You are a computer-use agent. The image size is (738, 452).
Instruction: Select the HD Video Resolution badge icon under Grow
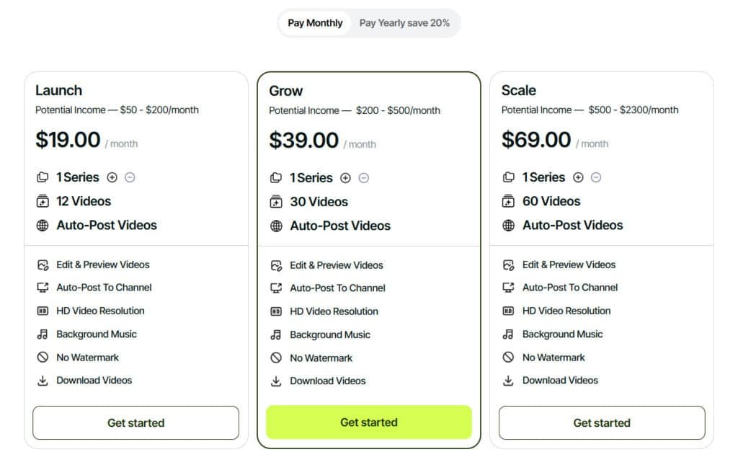click(276, 311)
